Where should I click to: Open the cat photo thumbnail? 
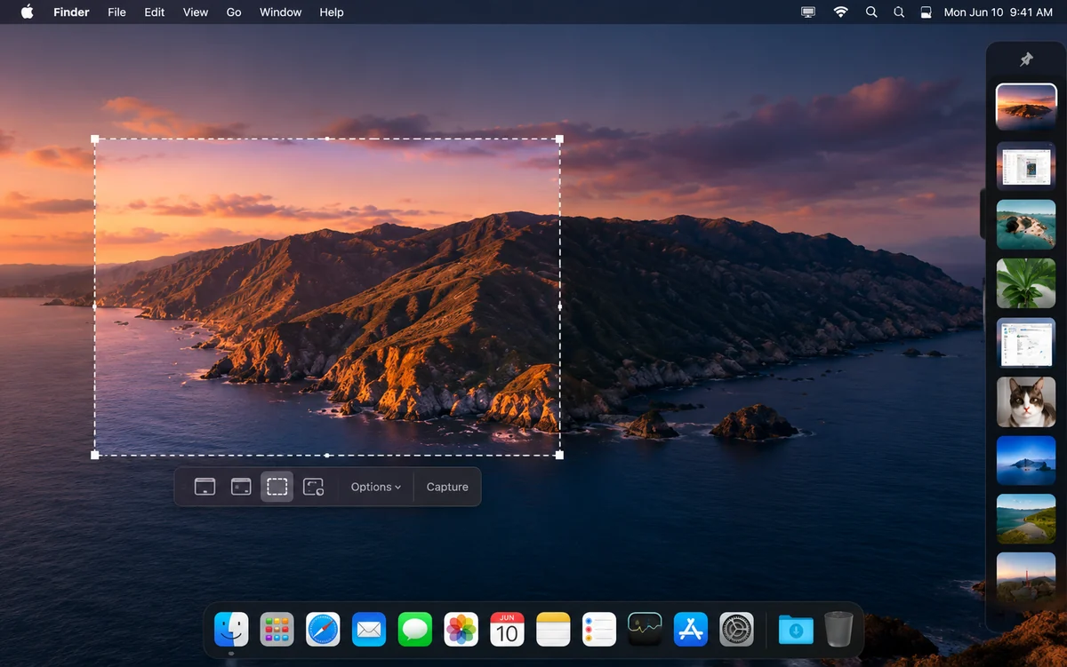(1026, 401)
